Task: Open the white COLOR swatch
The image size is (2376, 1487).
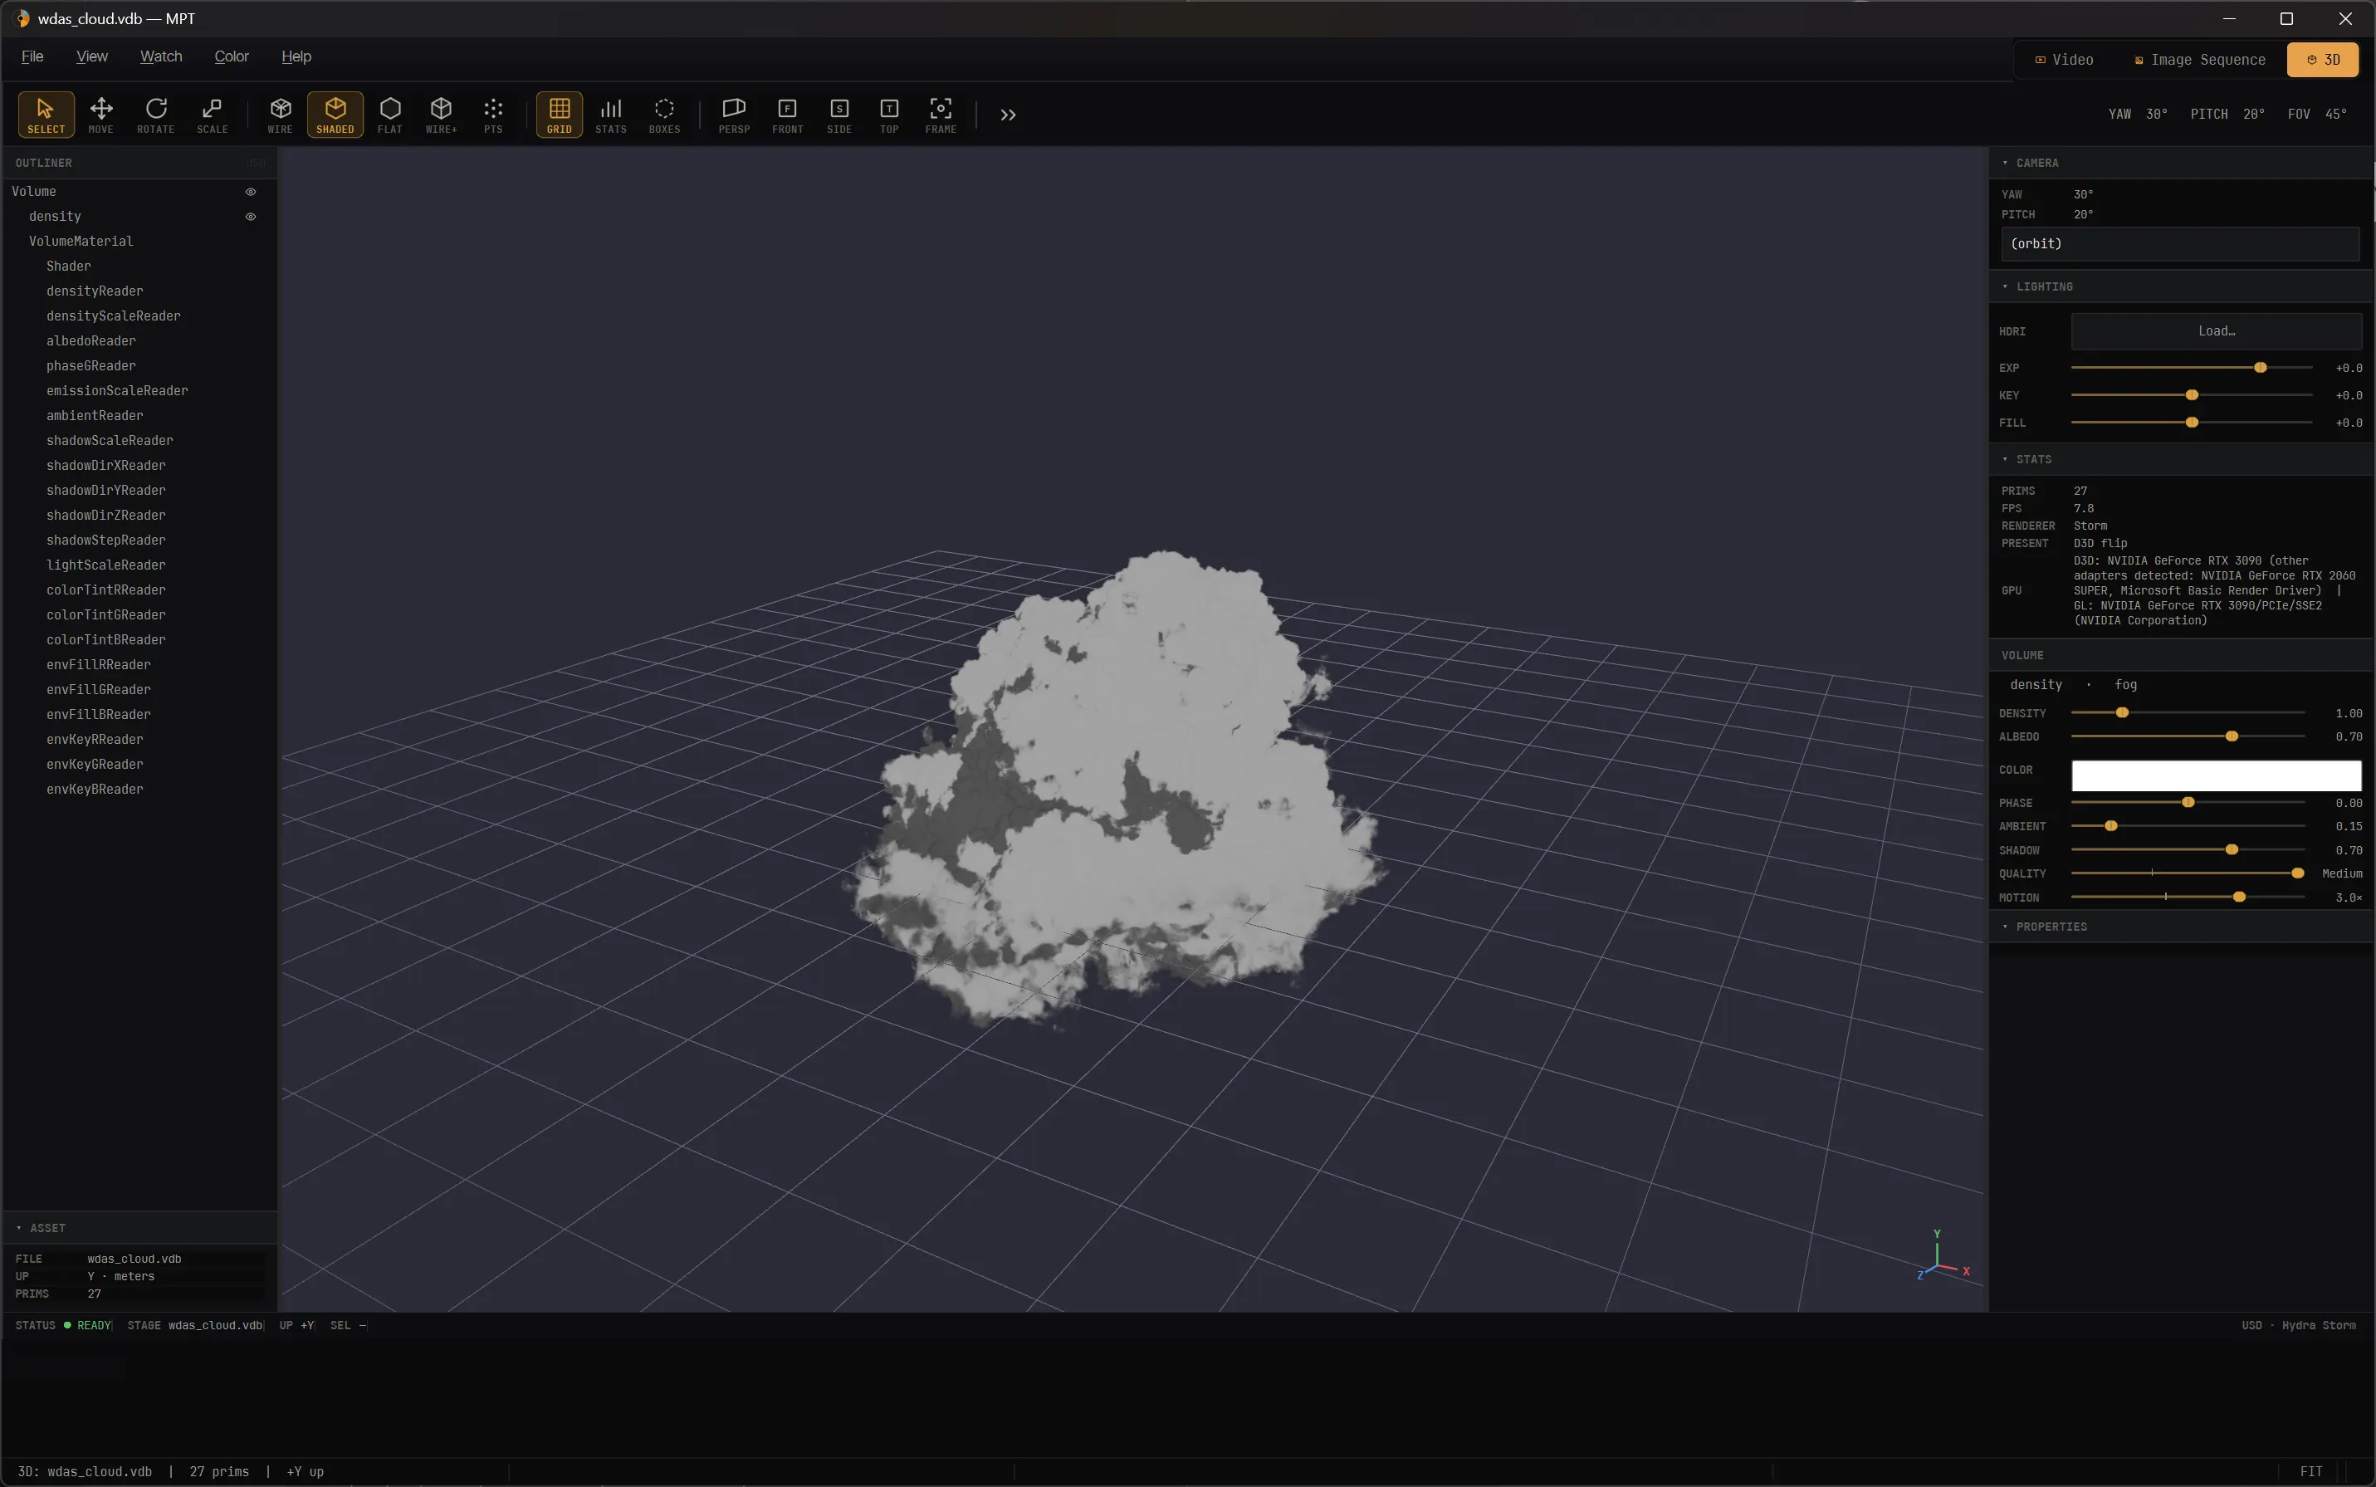Action: 2217,776
